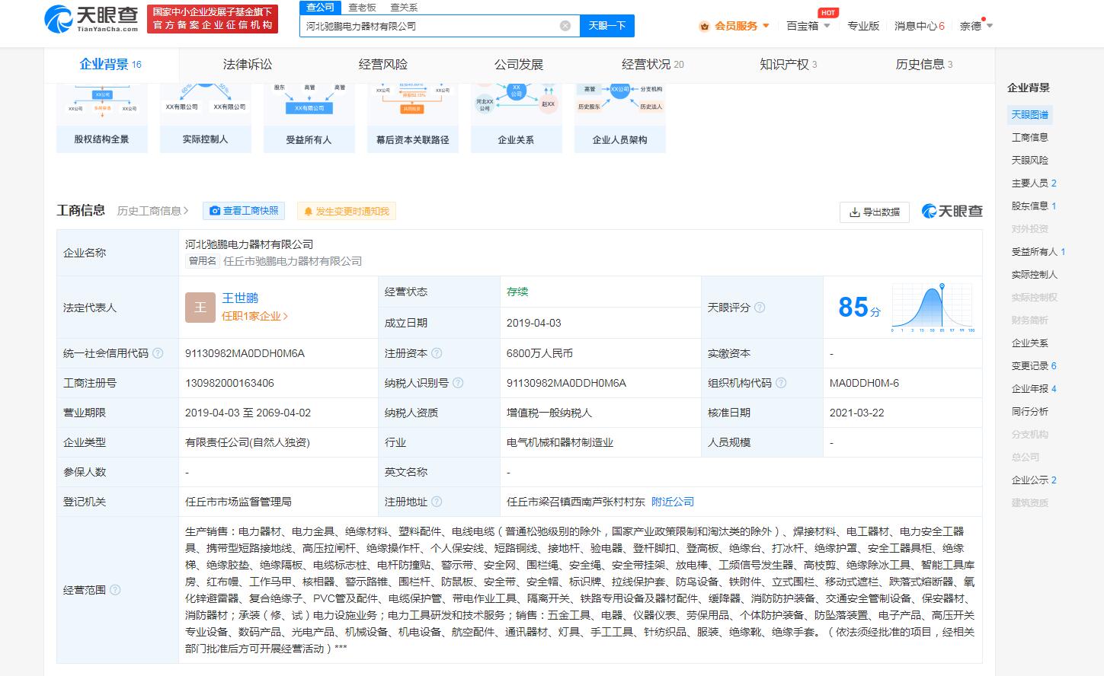This screenshot has height=676, width=1104.
Task: Open 专业版 link in header
Action: point(863,26)
